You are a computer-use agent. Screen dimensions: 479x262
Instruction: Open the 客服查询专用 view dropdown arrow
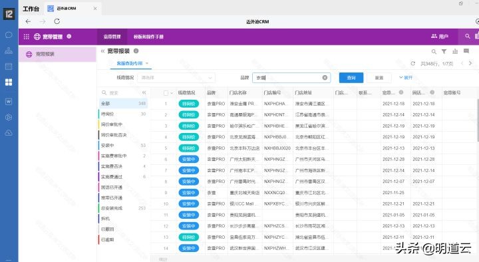[x=147, y=63]
